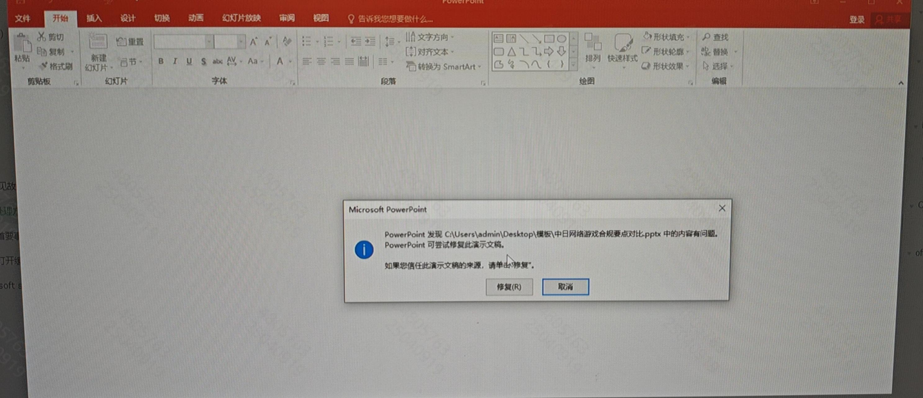The width and height of the screenshot is (923, 398).
Task: Click the Format Painter (格式刷) icon
Action: (43, 66)
